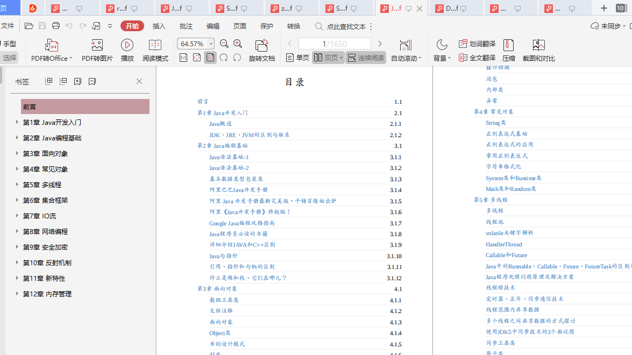Open the zoom percentage dropdown
The height and width of the screenshot is (355, 632).
tap(211, 44)
